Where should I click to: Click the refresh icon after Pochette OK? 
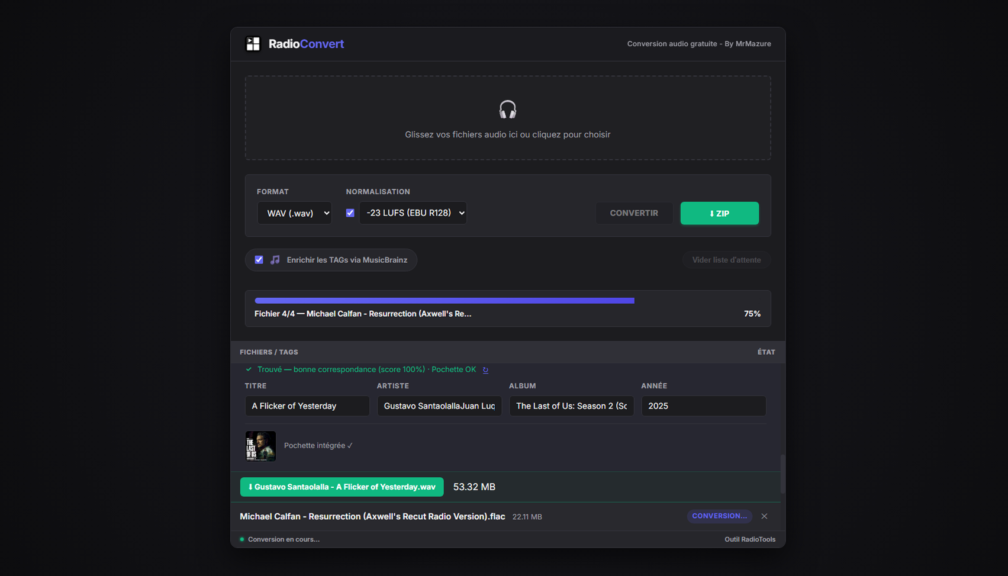485,370
